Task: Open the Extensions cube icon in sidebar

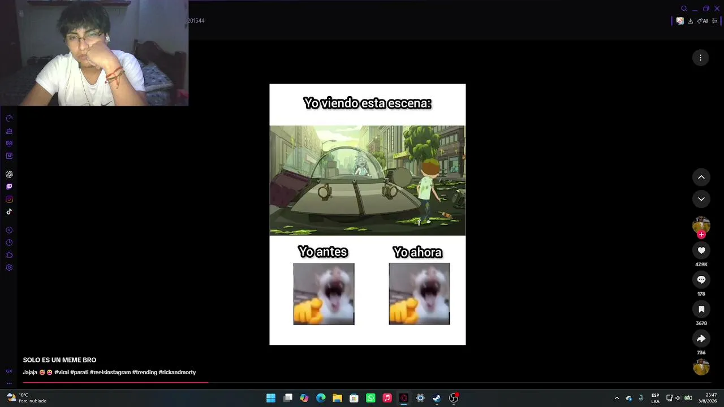Action: [x=9, y=255]
